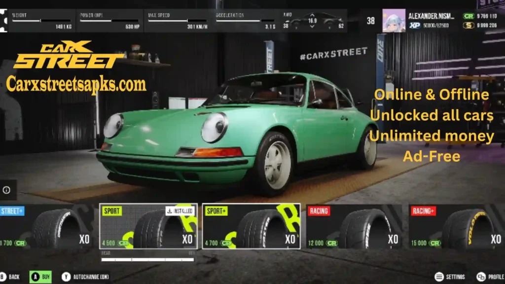Image resolution: width=505 pixels, height=284 pixels.
Task: Click the player level 38 number
Action: pyautogui.click(x=371, y=21)
